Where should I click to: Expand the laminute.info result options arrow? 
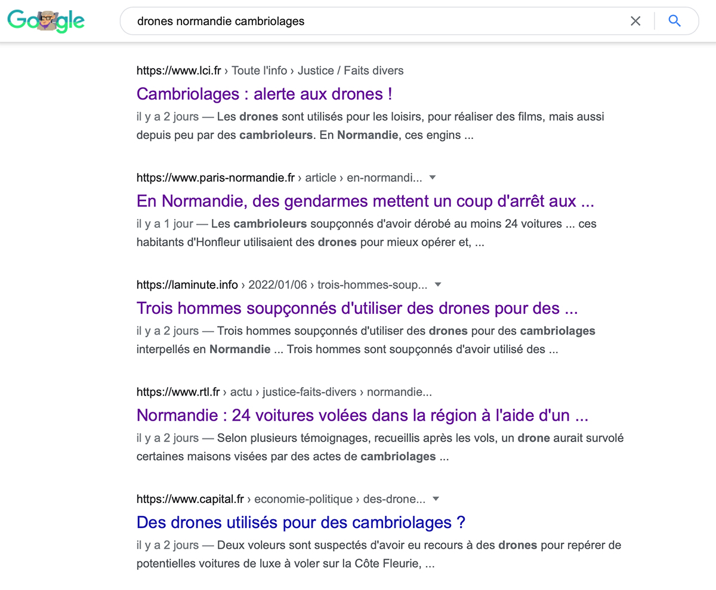(x=439, y=285)
